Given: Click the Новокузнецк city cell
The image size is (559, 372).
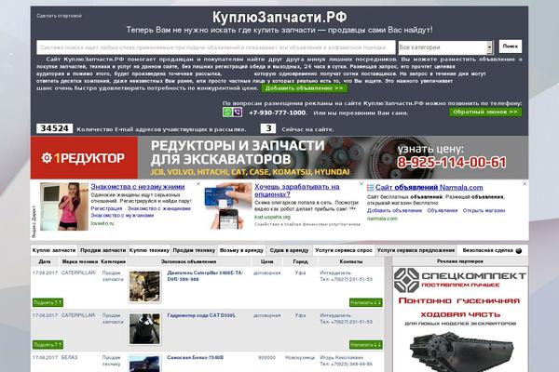Looking at the screenshot, I should [300, 357].
